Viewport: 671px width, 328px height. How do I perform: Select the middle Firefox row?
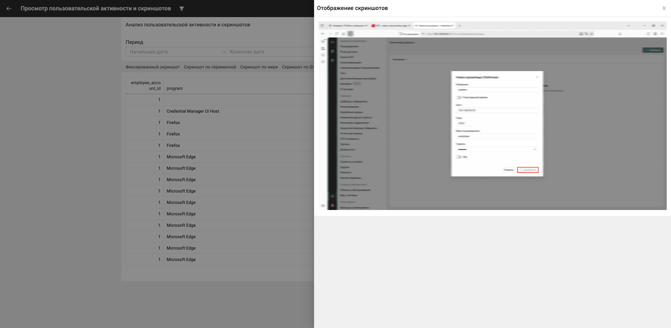220,134
